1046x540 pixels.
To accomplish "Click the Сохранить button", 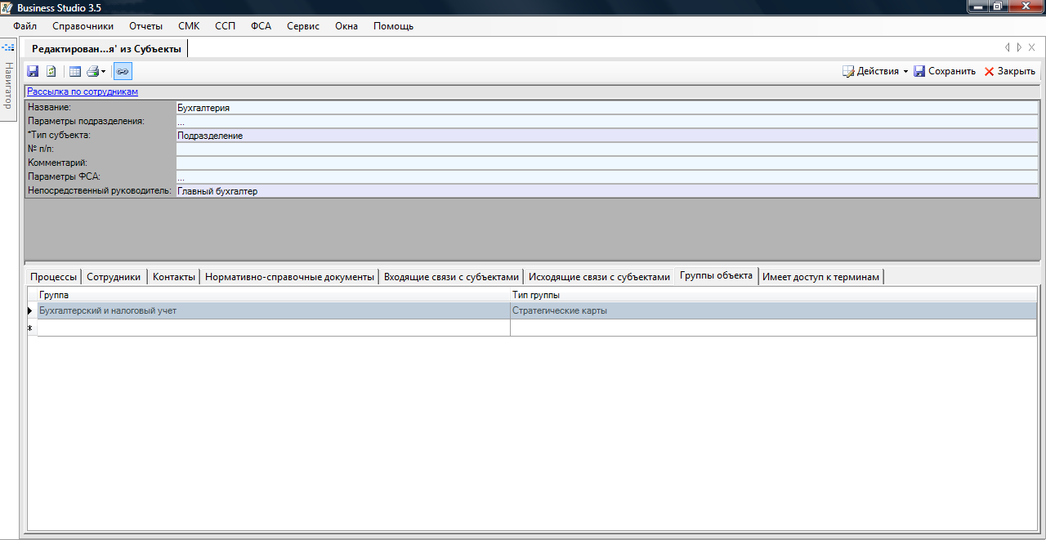I will 945,71.
